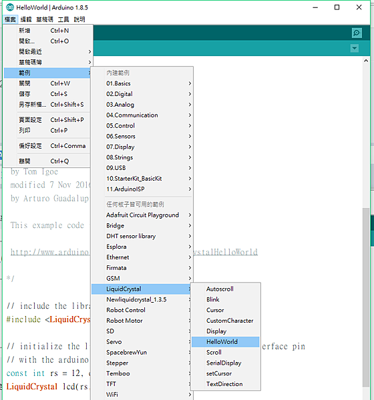Expand 11.ArduinoISP submenu
The image size is (374, 400).
click(x=142, y=189)
